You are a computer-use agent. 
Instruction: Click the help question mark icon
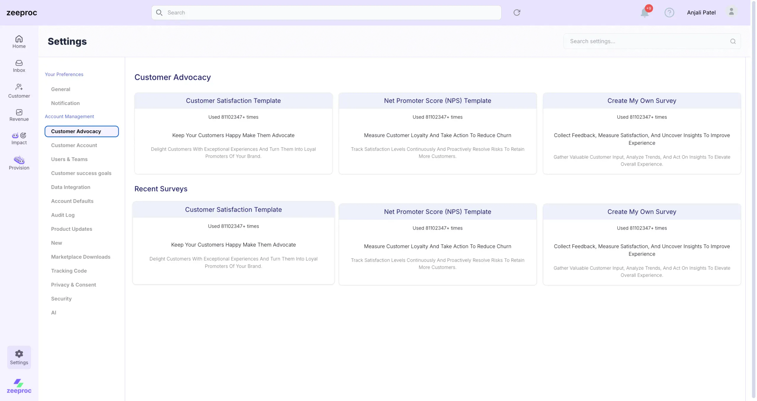click(669, 12)
